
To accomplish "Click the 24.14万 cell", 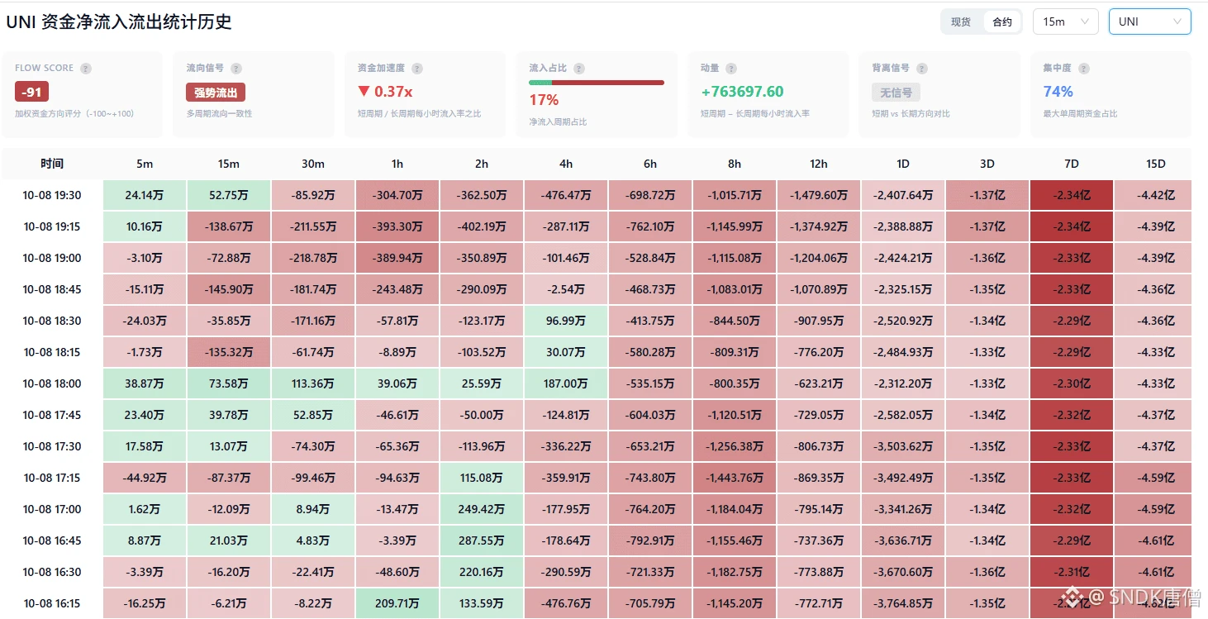I will (145, 195).
